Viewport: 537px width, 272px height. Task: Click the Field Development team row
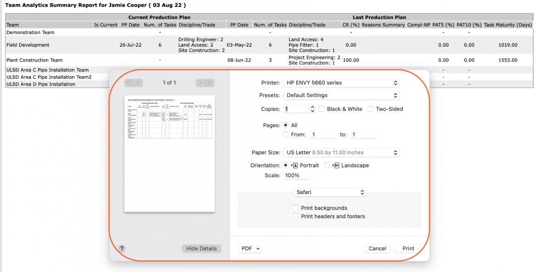click(x=269, y=45)
